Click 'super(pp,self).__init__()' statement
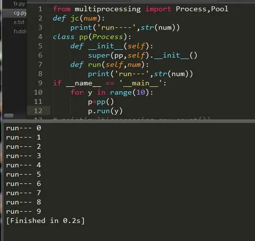 [143, 56]
